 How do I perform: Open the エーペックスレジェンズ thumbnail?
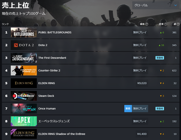coord(24,121)
